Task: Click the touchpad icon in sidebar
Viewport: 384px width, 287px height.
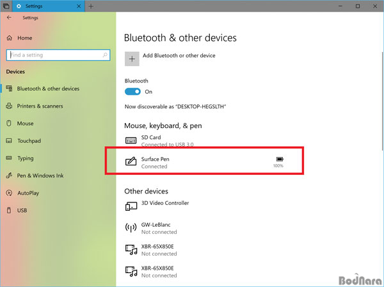Action: (x=9, y=141)
